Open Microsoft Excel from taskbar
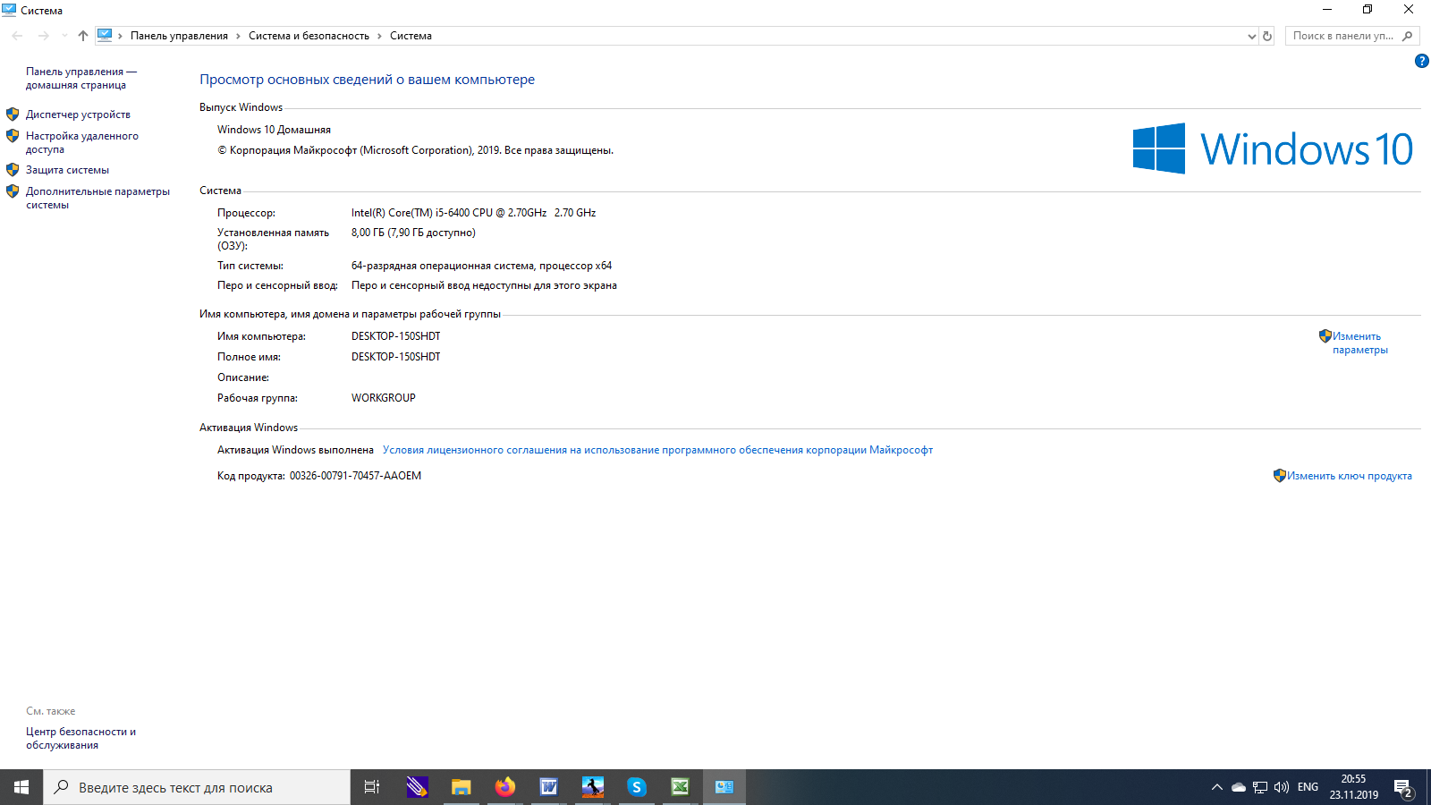Screen dimensions: 1431x805 pyautogui.click(x=680, y=787)
